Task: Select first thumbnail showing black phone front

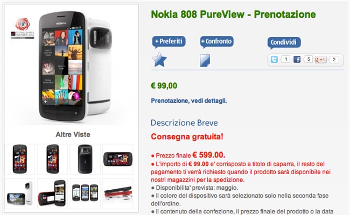Action: pyautogui.click(x=20, y=159)
